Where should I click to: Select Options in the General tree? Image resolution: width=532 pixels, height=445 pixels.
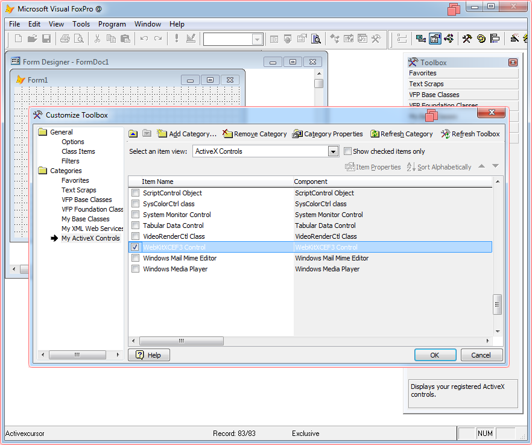point(73,142)
